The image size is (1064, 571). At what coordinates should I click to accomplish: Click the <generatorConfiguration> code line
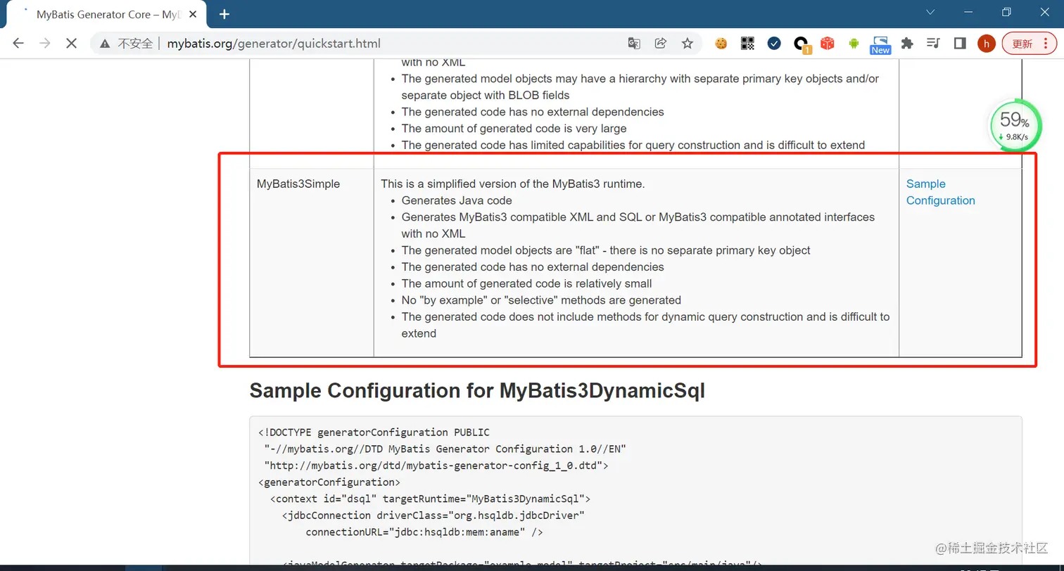(x=329, y=482)
